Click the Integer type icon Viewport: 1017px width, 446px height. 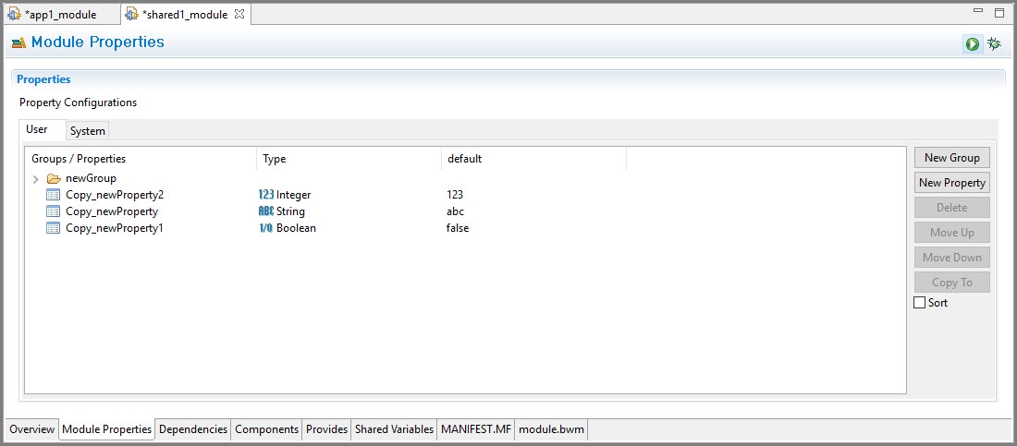266,195
